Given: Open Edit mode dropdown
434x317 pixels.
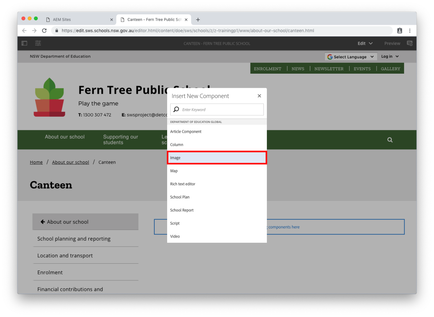Looking at the screenshot, I should (365, 43).
